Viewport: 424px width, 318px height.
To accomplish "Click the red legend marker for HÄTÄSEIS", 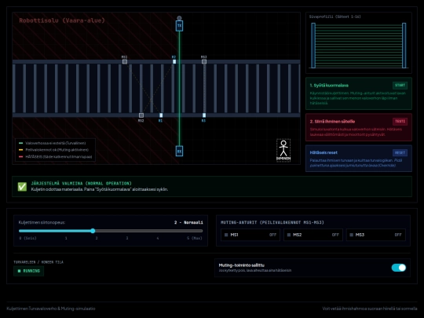I will click(x=21, y=156).
